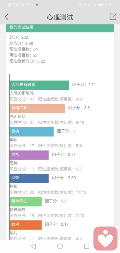Screen dimensions: 120x253
Task: Select the light green 精神病性 bar
Action: click(25, 202)
